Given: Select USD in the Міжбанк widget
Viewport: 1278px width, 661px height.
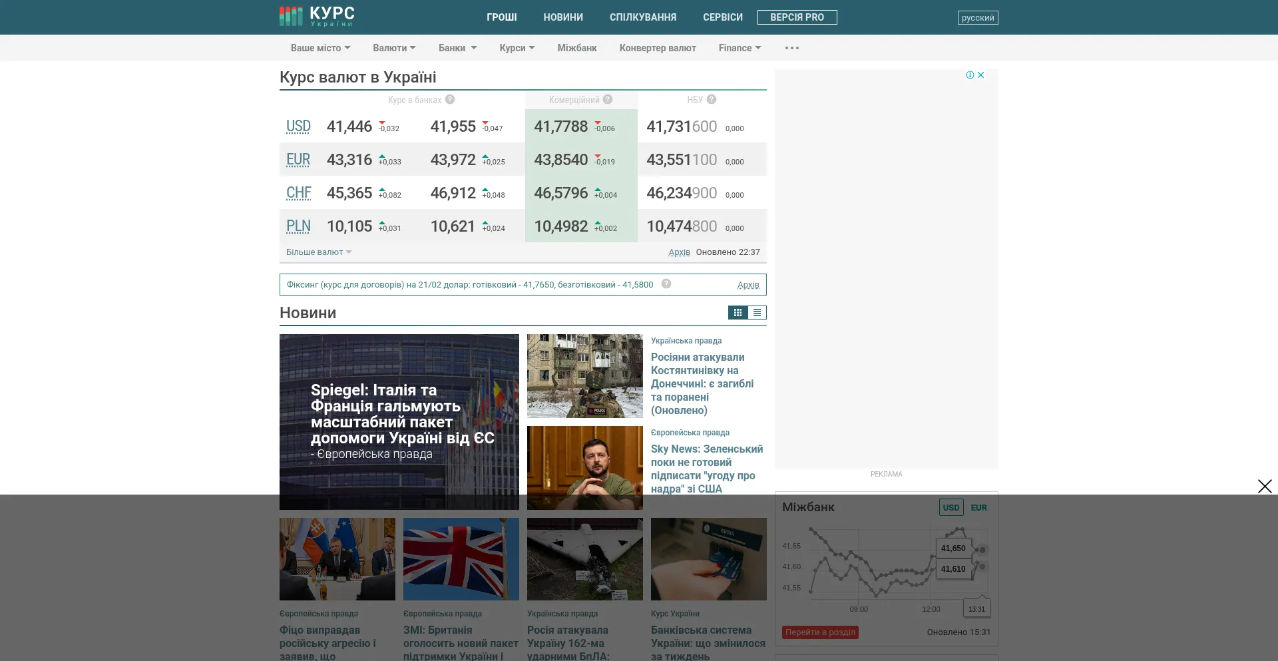Looking at the screenshot, I should (x=951, y=507).
